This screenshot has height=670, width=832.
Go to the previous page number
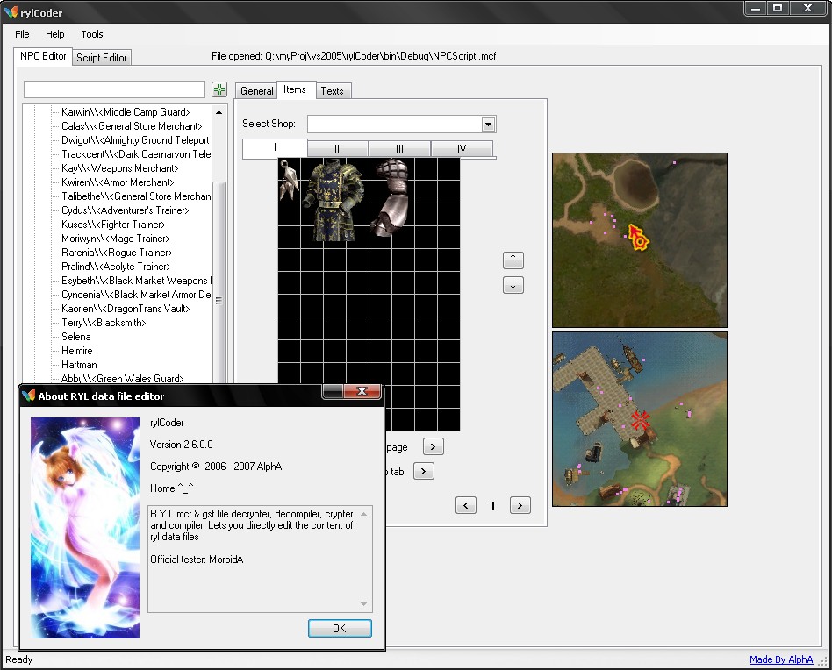pos(466,505)
